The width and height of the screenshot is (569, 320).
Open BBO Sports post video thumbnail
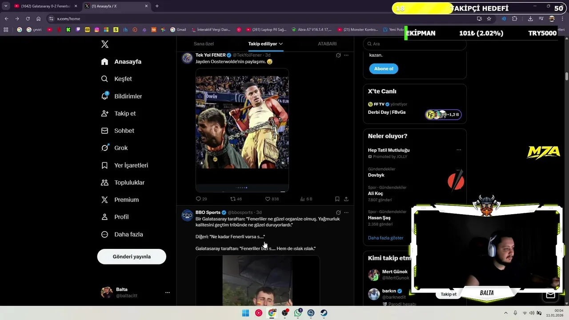[257, 280]
